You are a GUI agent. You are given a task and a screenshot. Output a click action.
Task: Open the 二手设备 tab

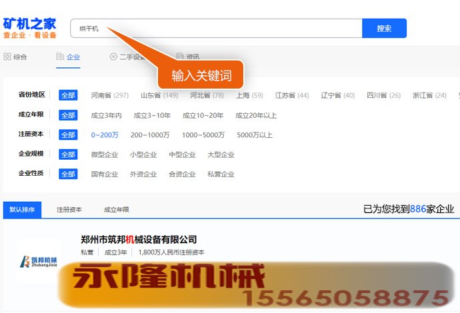point(128,57)
